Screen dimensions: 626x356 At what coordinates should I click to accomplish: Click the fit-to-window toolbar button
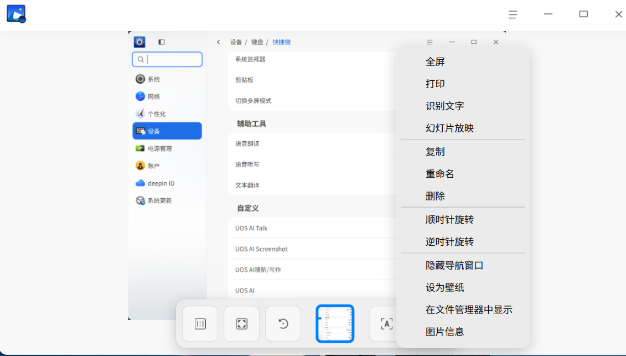(242, 324)
